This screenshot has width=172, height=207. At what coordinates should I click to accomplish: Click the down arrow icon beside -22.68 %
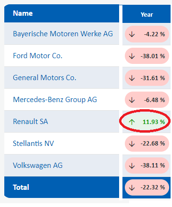pos(132,144)
